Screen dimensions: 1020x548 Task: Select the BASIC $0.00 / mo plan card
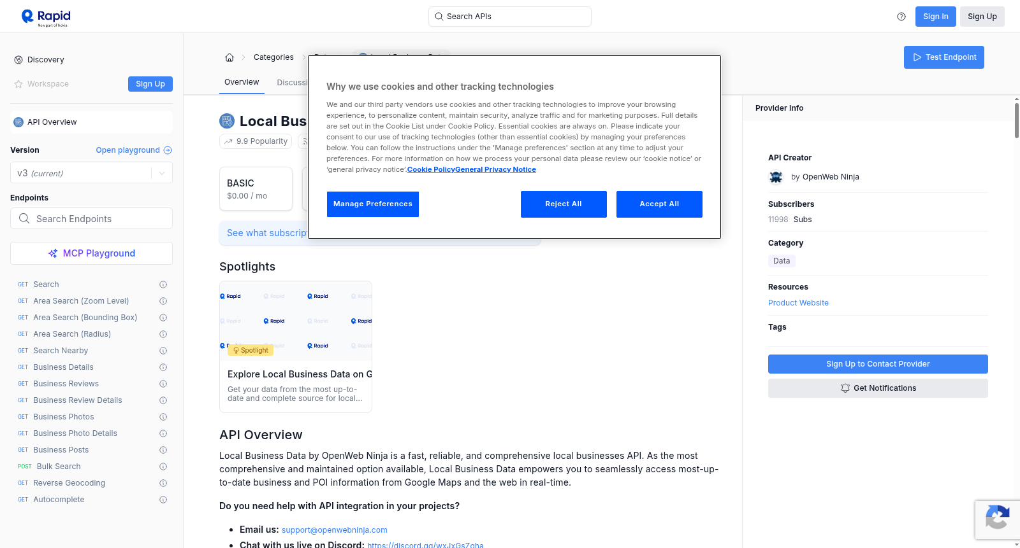[x=256, y=189]
